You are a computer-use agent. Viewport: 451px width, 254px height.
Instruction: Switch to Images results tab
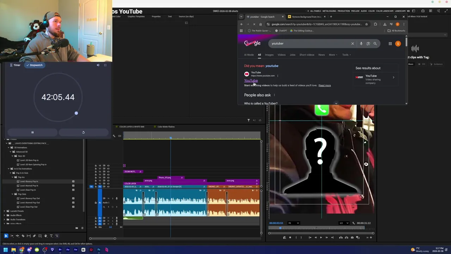(269, 55)
